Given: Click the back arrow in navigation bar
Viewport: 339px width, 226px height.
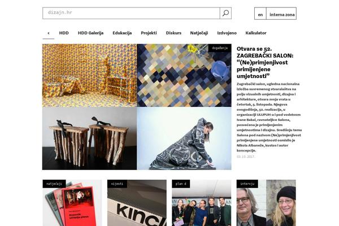Looking at the screenshot, I should click(49, 33).
